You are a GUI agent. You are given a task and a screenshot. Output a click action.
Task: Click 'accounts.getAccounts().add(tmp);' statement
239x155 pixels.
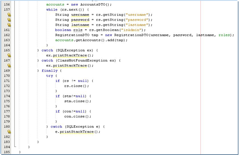coord(91,40)
